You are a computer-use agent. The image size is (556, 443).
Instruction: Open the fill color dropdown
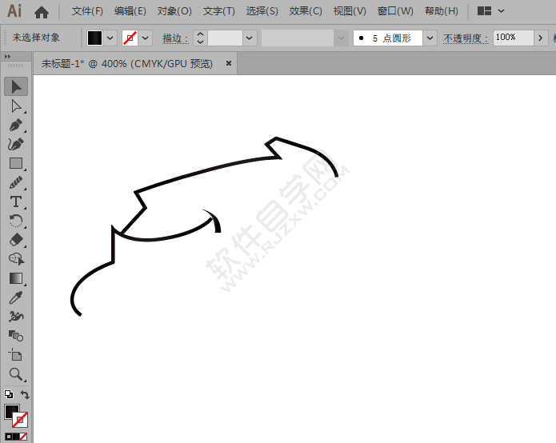pyautogui.click(x=110, y=38)
